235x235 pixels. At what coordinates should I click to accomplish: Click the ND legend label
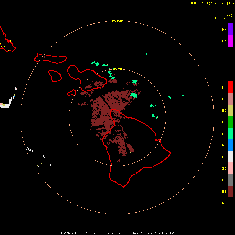(224, 203)
